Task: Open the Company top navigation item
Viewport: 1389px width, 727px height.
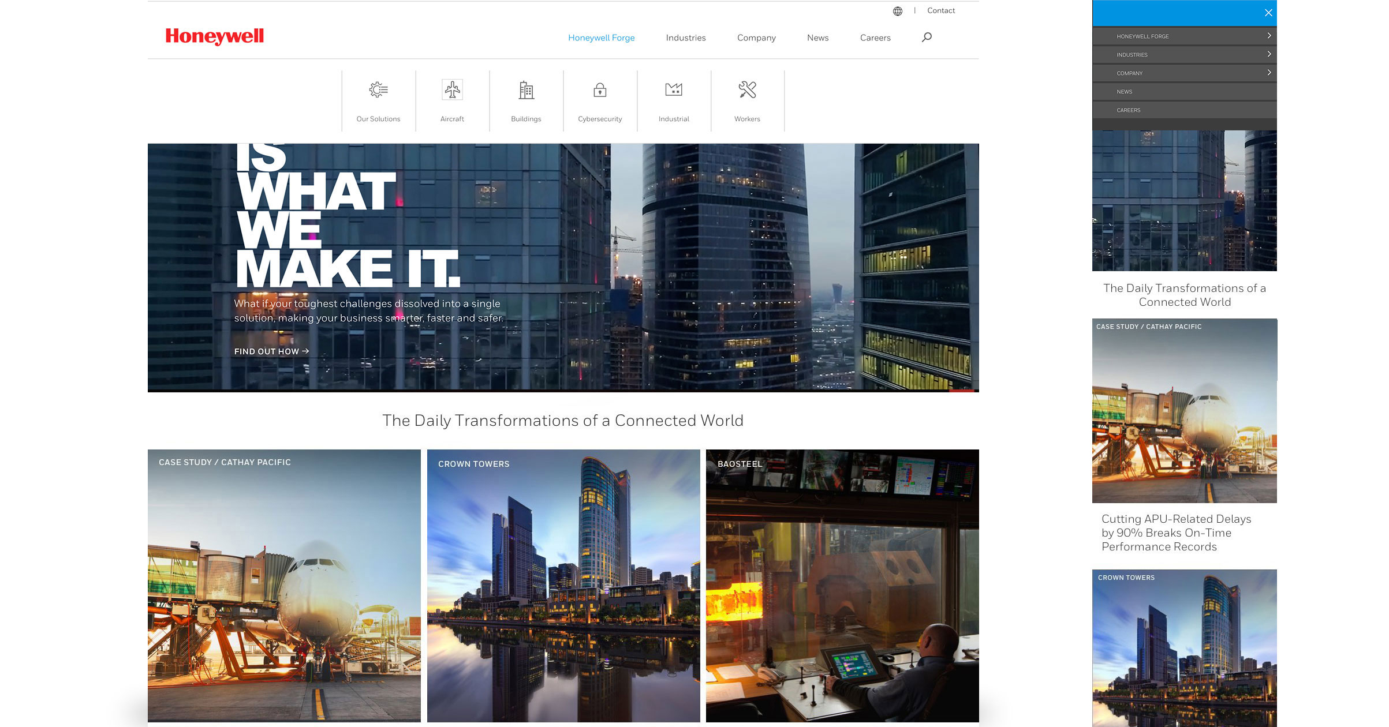Action: coord(756,38)
